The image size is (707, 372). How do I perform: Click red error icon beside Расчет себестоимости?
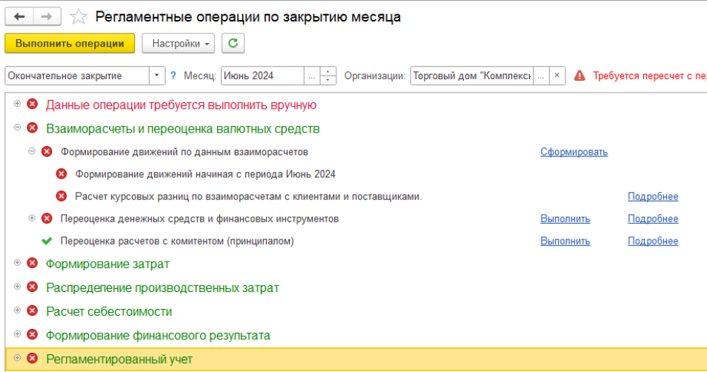32,311
